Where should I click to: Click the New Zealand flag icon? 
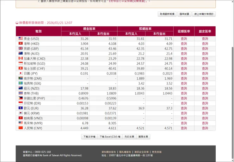click(x=21, y=88)
